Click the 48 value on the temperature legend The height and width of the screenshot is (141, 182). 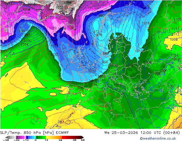tap(83, 140)
